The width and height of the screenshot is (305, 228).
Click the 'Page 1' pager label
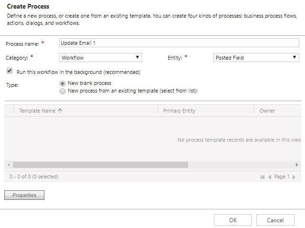(x=282, y=176)
